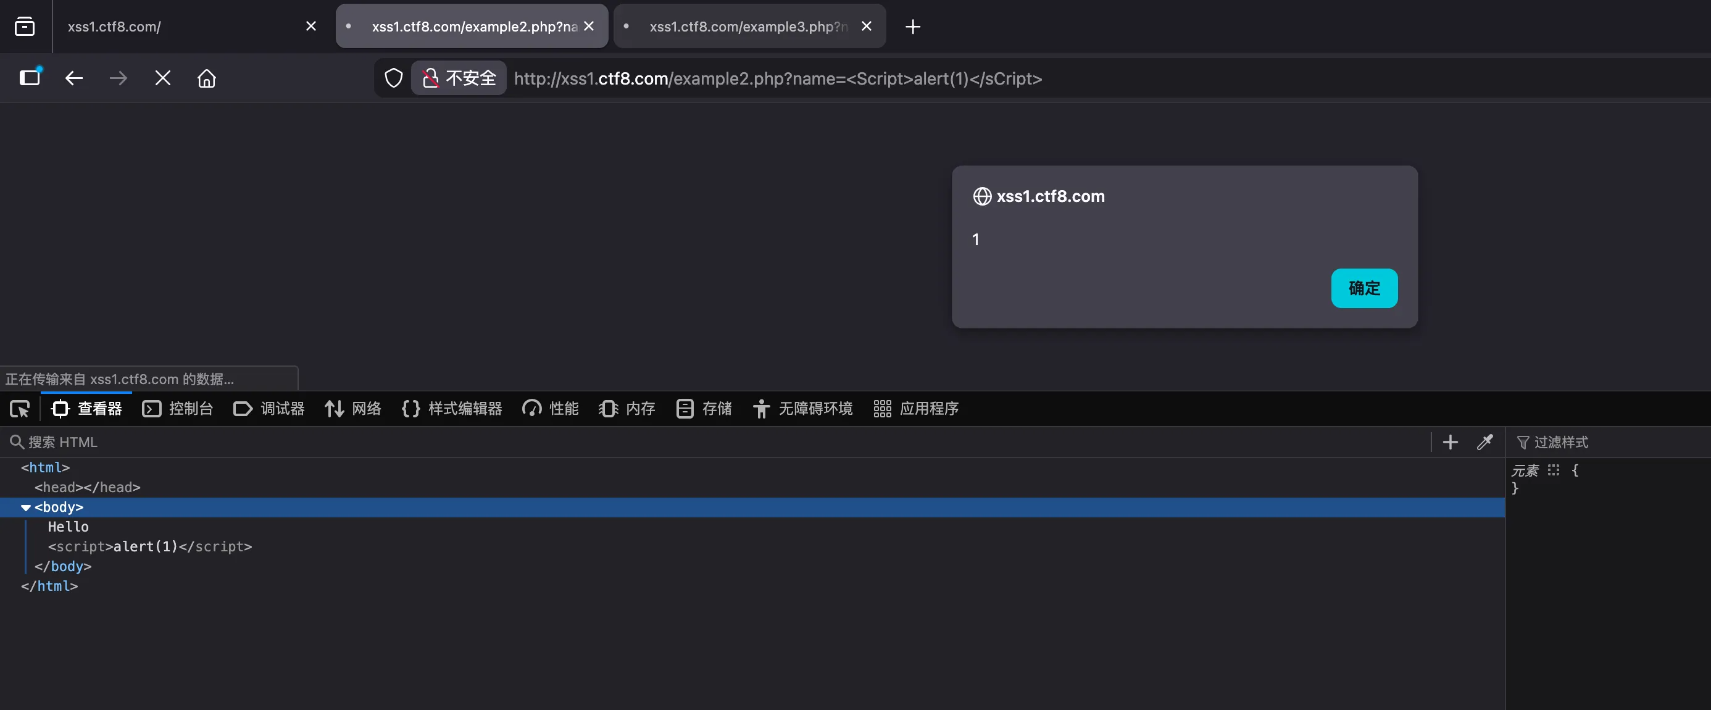The height and width of the screenshot is (710, 1711).
Task: Open the recent browsing tab overview icon
Action: 25,27
